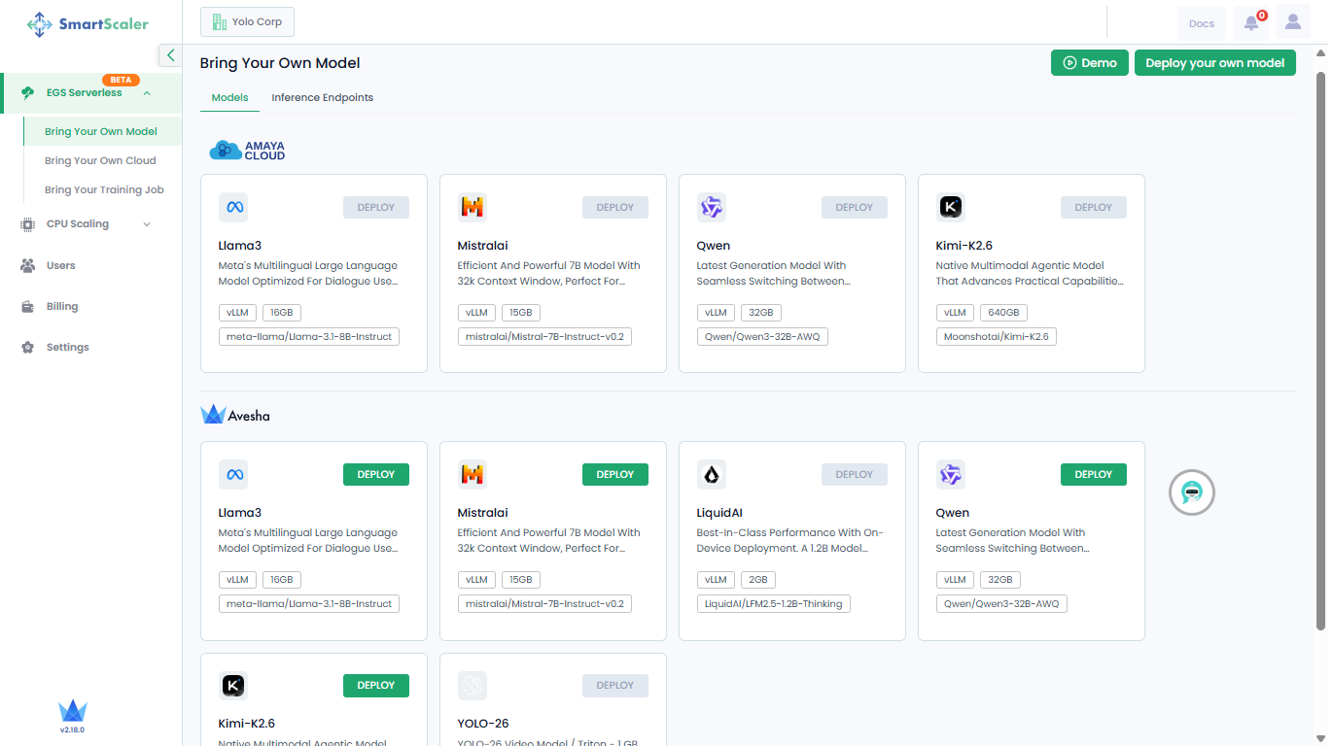The width and height of the screenshot is (1331, 746).
Task: Click the BETA badge on EGS Serverless
Action: pyautogui.click(x=121, y=80)
